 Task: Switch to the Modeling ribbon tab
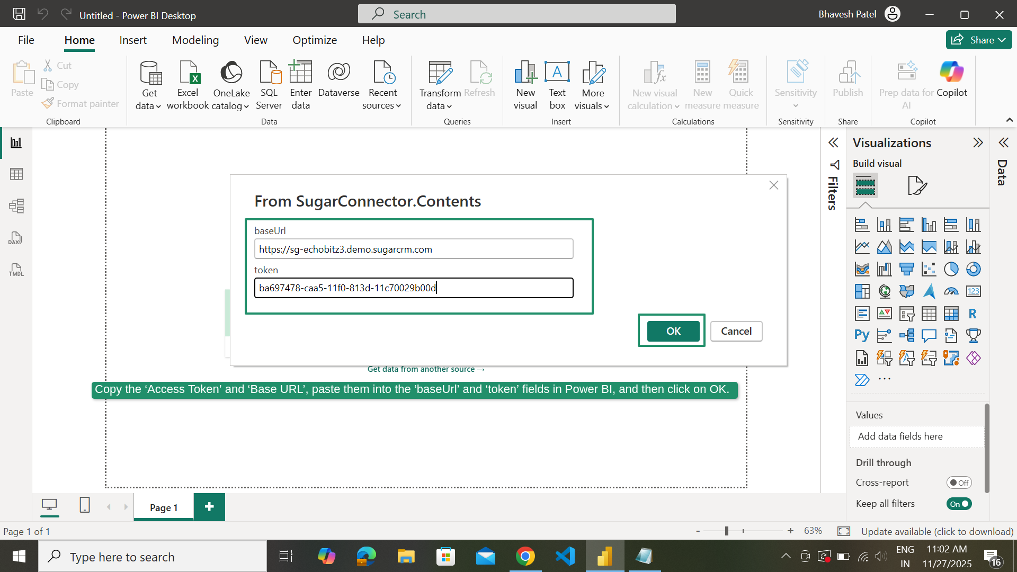[x=195, y=40]
